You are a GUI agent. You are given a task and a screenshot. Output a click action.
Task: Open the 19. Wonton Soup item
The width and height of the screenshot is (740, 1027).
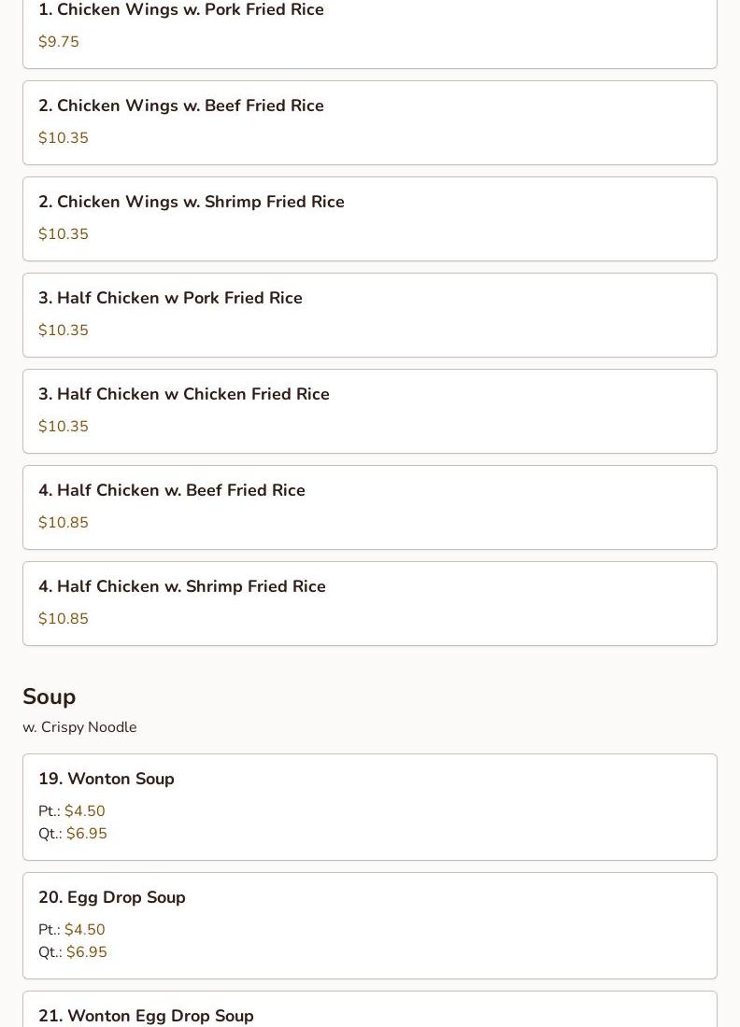pos(370,807)
